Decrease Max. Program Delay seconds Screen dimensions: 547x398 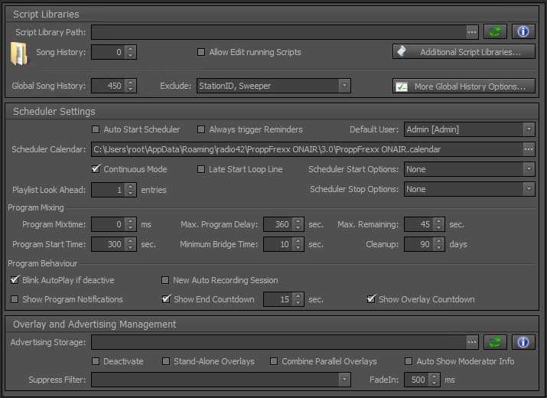click(x=298, y=227)
